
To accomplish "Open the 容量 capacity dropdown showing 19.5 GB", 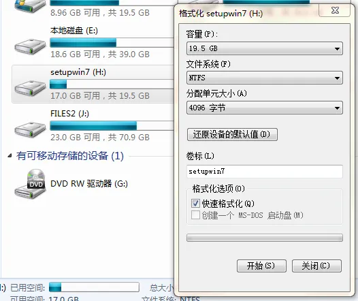I will (x=265, y=48).
